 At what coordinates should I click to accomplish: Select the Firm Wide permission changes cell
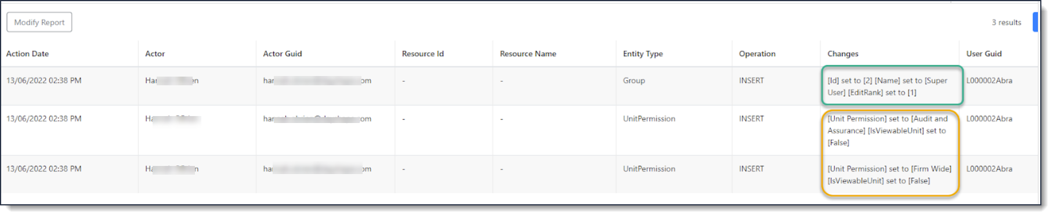click(x=889, y=175)
